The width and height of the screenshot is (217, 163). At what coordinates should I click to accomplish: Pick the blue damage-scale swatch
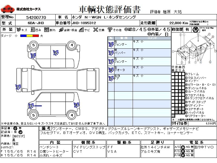23,36
